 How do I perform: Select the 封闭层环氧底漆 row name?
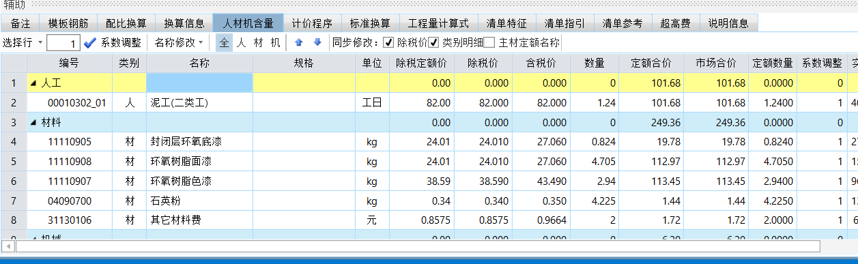199,143
